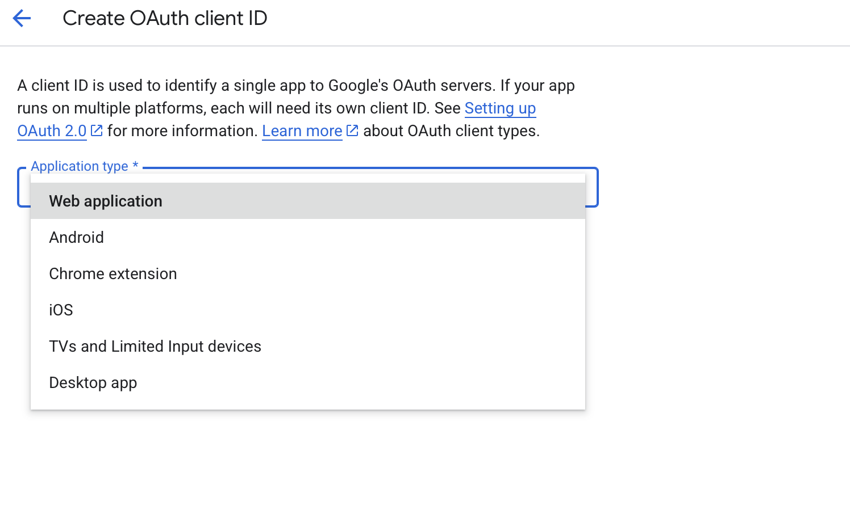Open the Learn more link
The height and width of the screenshot is (506, 850).
pos(302,131)
